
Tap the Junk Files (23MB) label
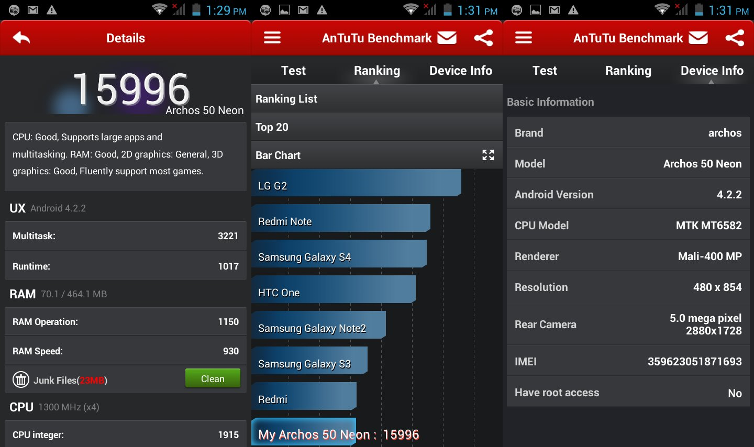point(71,381)
